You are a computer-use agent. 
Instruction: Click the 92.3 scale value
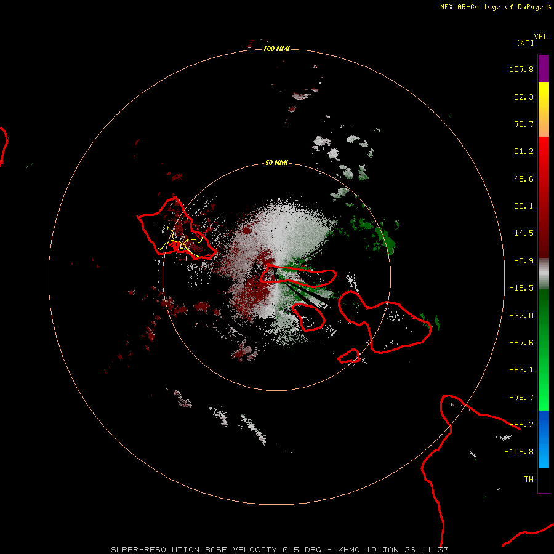524,97
